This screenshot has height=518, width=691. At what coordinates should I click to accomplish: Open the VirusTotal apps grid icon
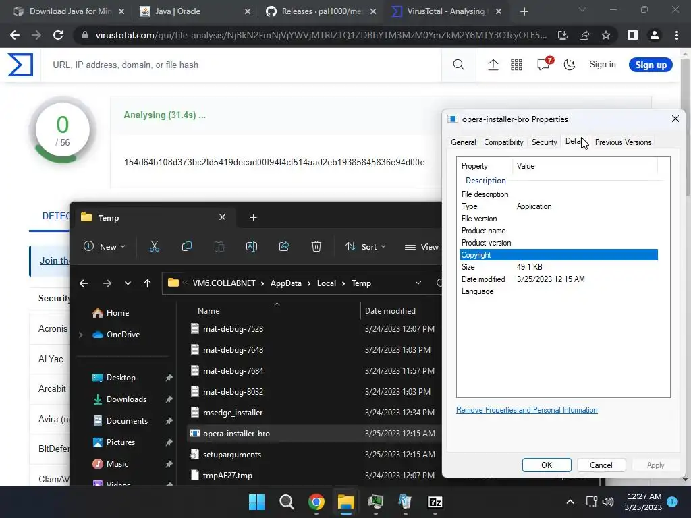(516, 65)
